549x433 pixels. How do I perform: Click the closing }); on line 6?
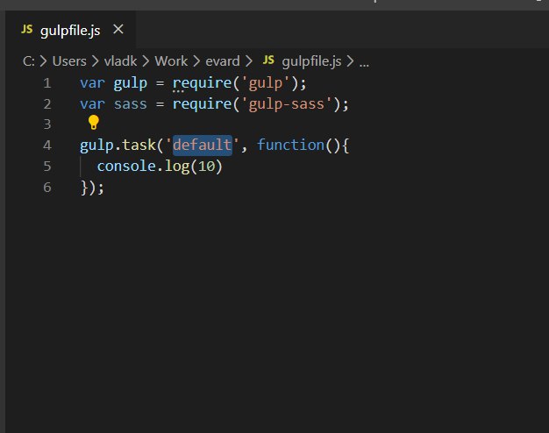[x=92, y=188]
